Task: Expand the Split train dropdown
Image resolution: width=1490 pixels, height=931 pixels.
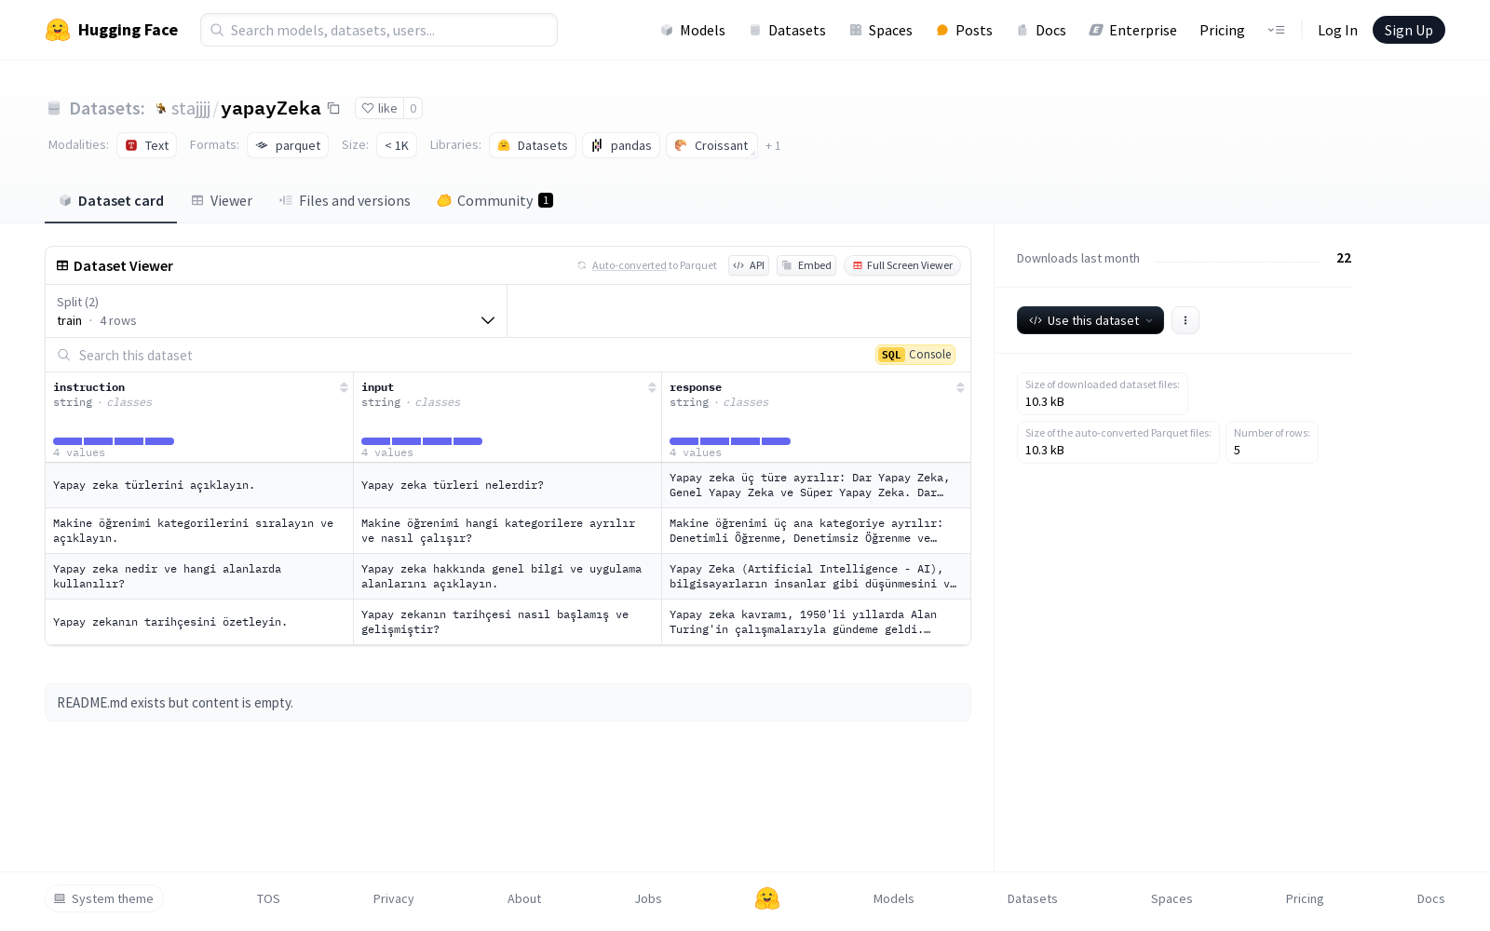Action: (x=276, y=311)
